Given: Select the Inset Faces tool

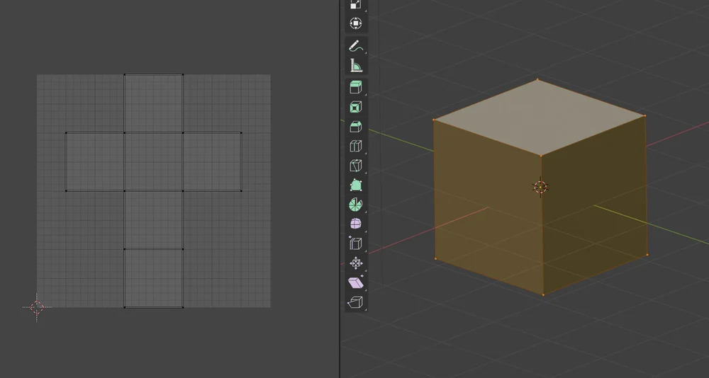Looking at the screenshot, I should pos(356,108).
